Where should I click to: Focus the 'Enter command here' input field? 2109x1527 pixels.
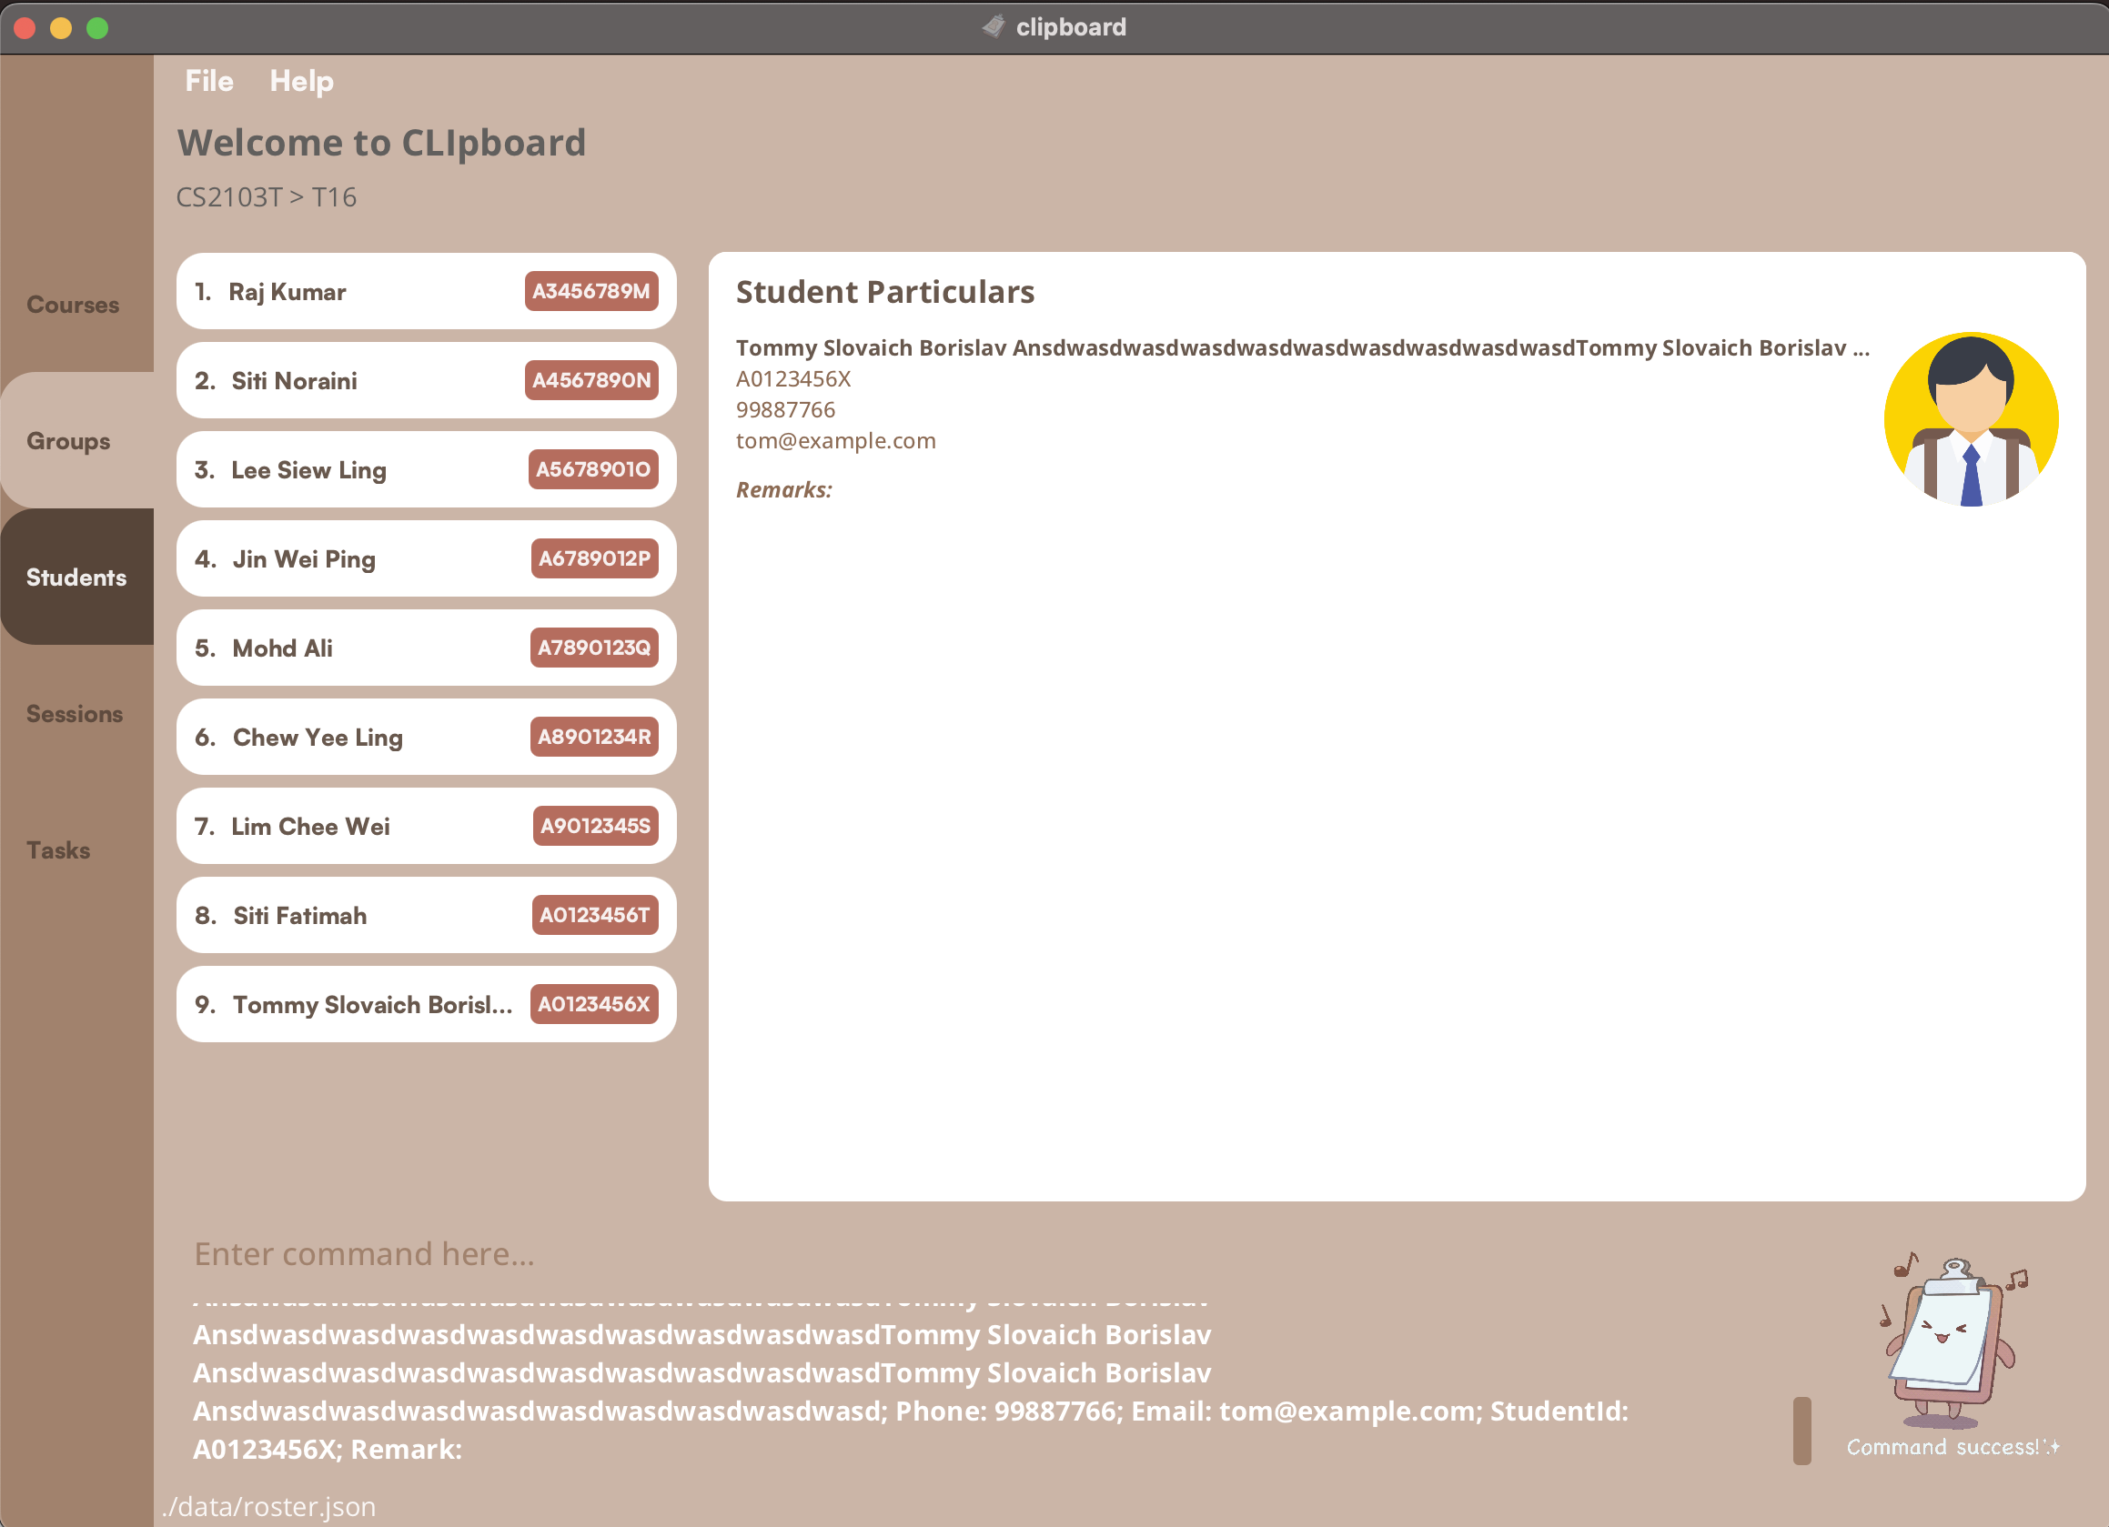930,1254
